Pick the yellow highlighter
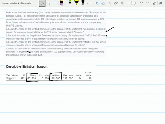This screenshot has height=124, width=165. (76, 3)
